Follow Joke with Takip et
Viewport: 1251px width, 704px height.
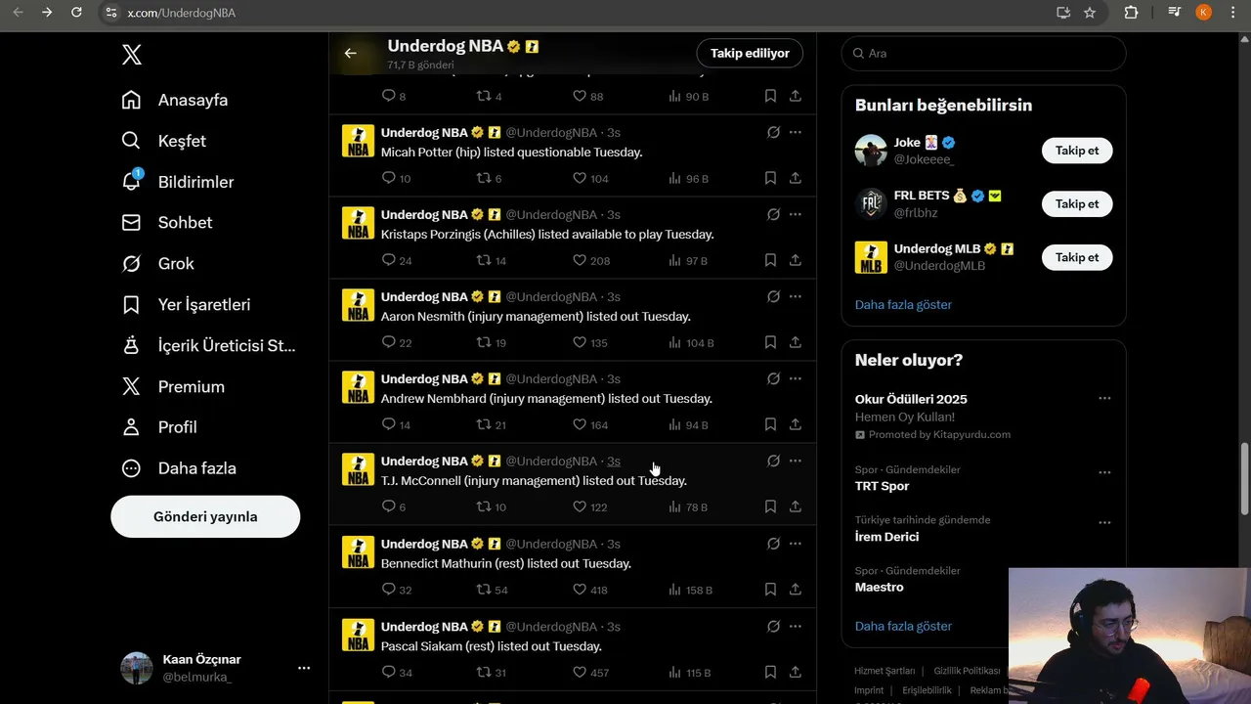click(1077, 151)
